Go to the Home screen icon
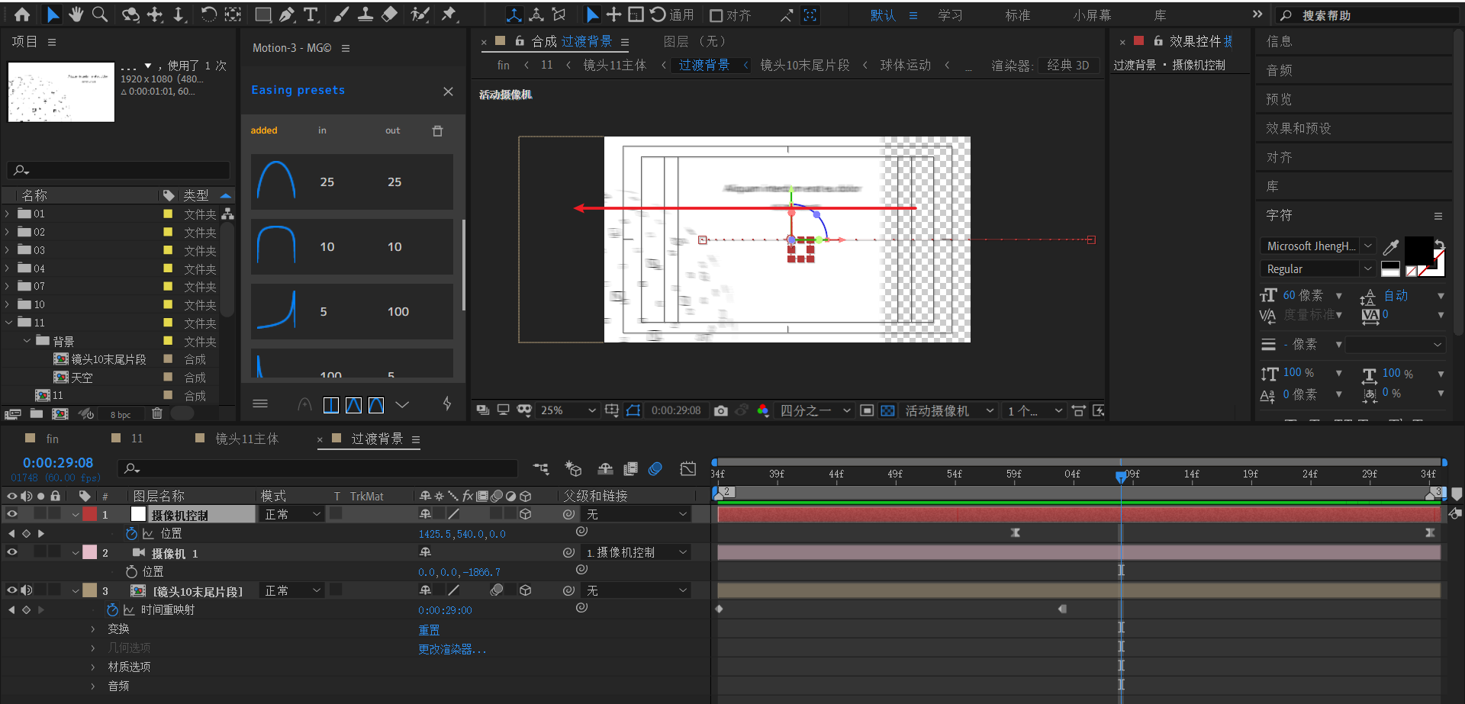This screenshot has width=1465, height=704. pyautogui.click(x=22, y=14)
